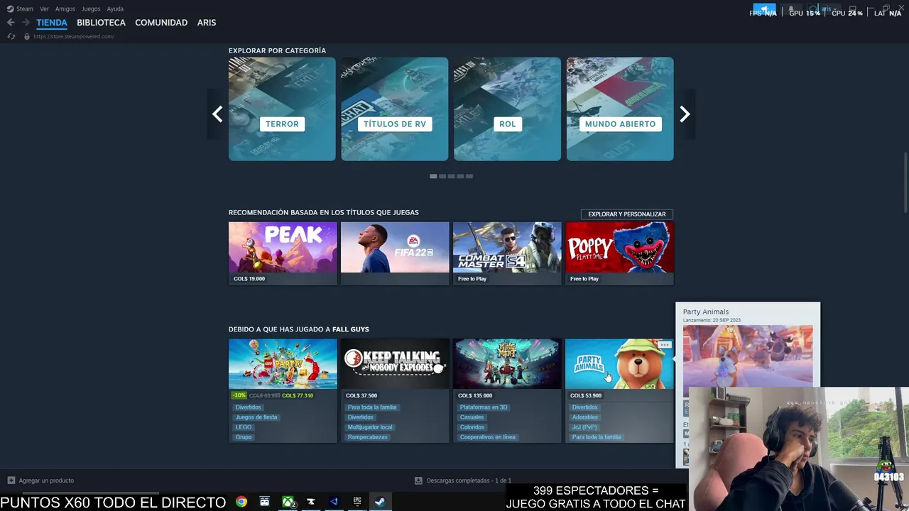The image size is (909, 511).
Task: Open the MUNDO ABIERTO category card
Action: point(620,109)
